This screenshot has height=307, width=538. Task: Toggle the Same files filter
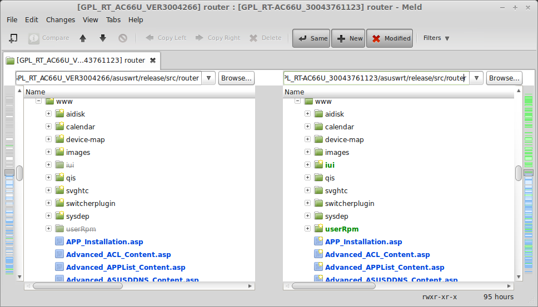pyautogui.click(x=311, y=38)
